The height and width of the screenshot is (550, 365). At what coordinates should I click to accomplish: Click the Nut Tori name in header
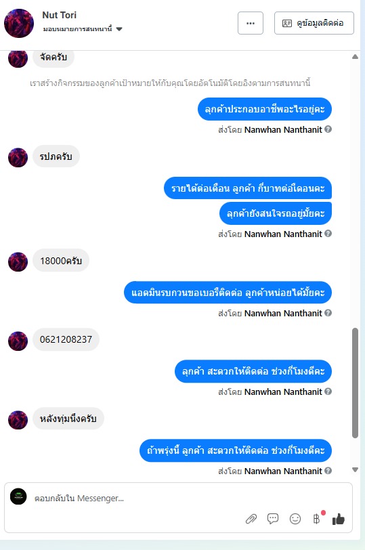(x=60, y=15)
